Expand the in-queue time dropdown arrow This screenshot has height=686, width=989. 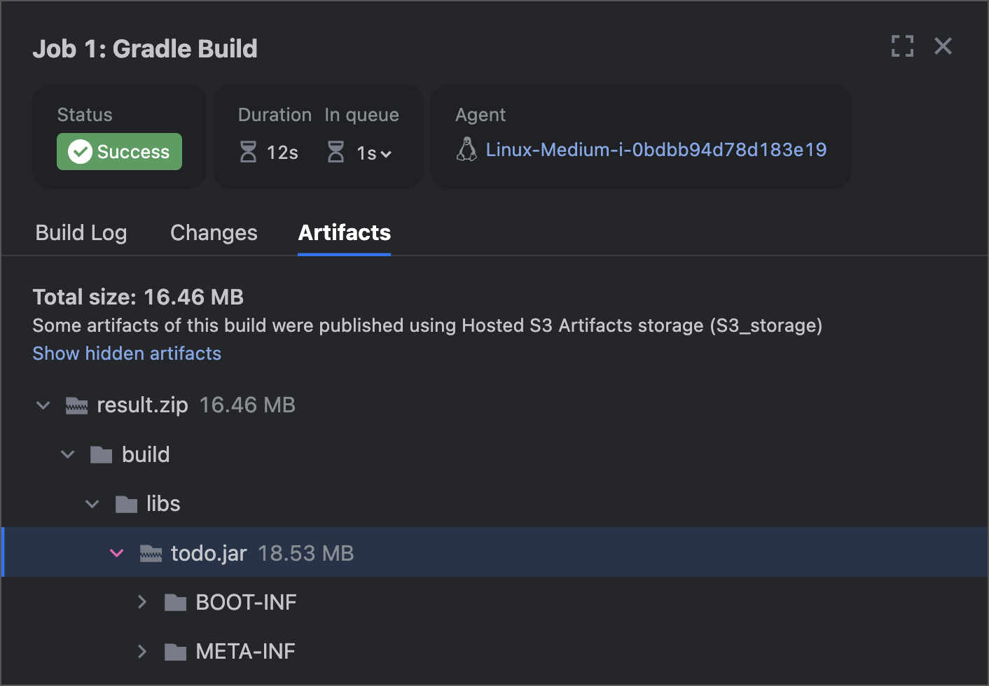[386, 154]
